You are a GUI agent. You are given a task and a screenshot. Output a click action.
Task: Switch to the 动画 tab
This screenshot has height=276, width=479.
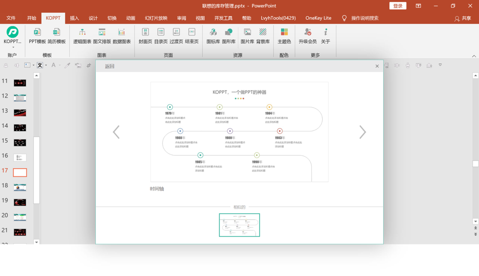pos(131,18)
